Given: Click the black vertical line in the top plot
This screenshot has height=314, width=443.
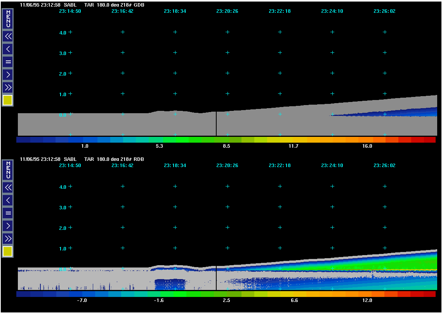Looking at the screenshot, I should (216, 123).
